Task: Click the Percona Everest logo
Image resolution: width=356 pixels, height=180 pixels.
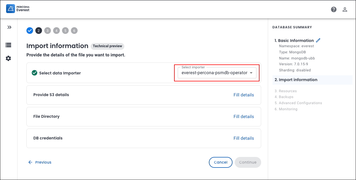Action: point(18,9)
